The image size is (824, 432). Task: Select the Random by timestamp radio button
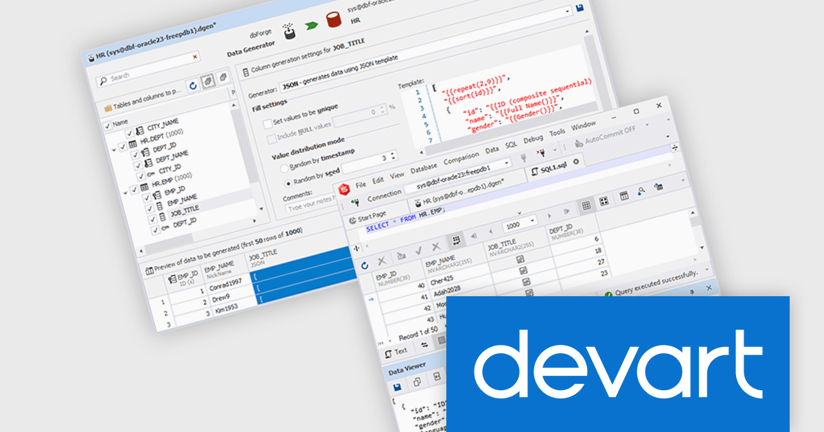click(x=285, y=169)
